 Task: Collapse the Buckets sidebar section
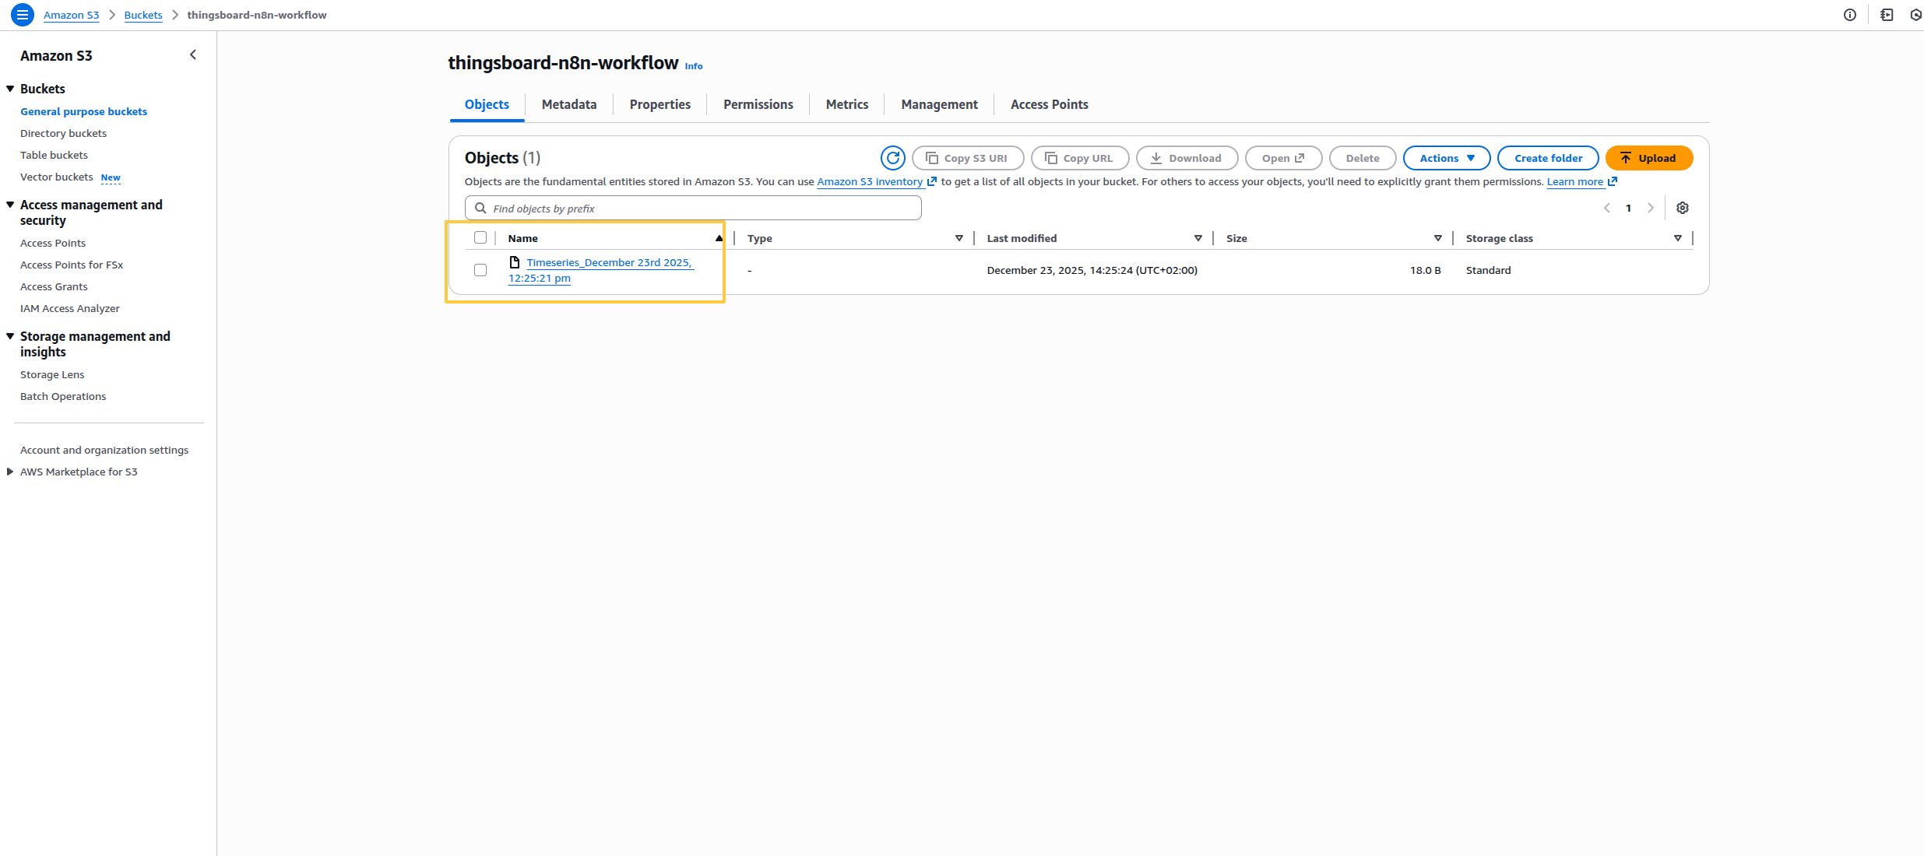coord(10,89)
